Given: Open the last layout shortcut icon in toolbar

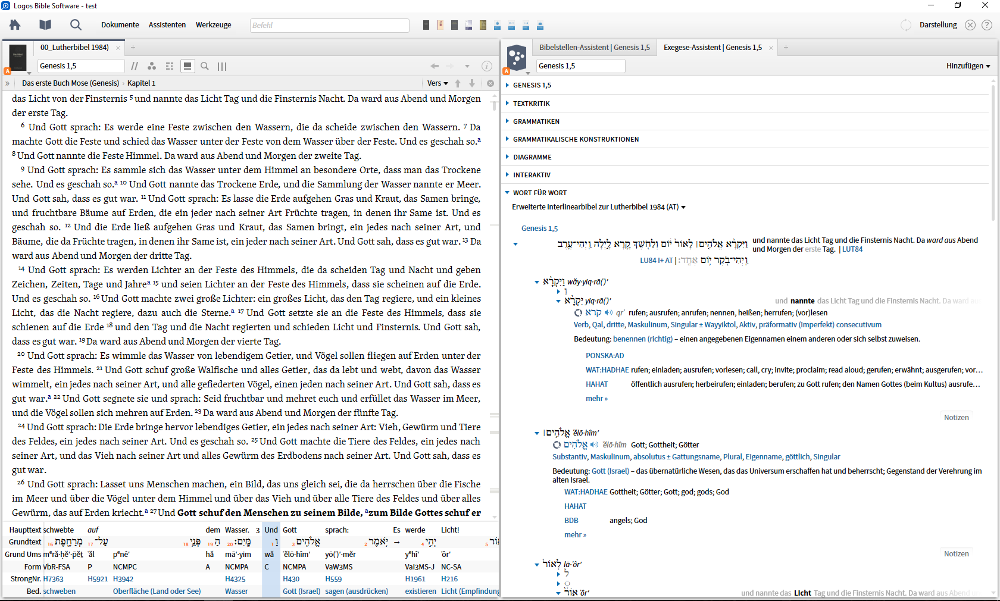Looking at the screenshot, I should pos(540,25).
